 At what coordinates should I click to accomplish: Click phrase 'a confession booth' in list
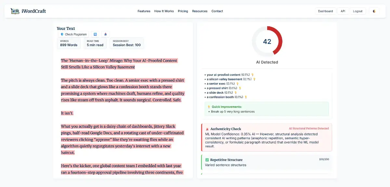pos(220,97)
